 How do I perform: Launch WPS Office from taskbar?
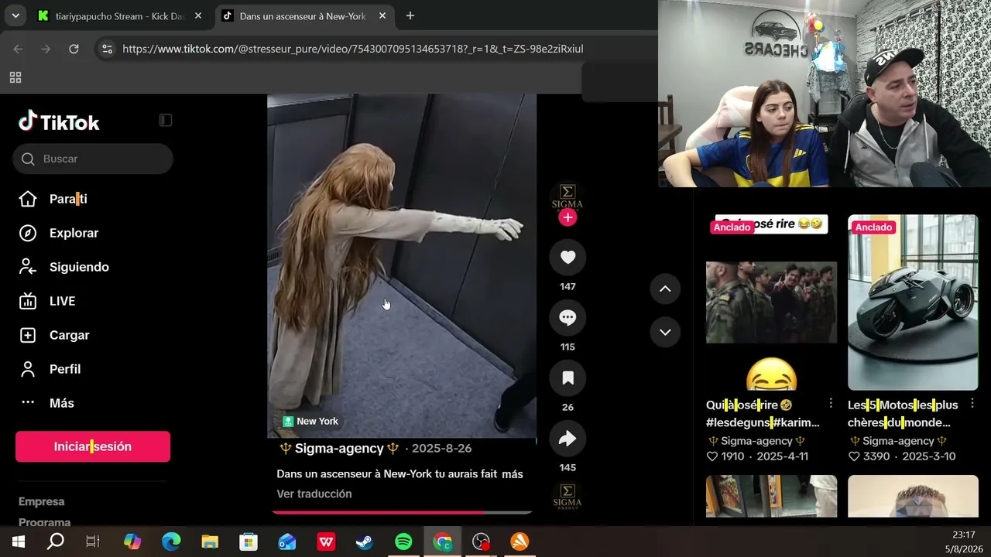point(326,542)
